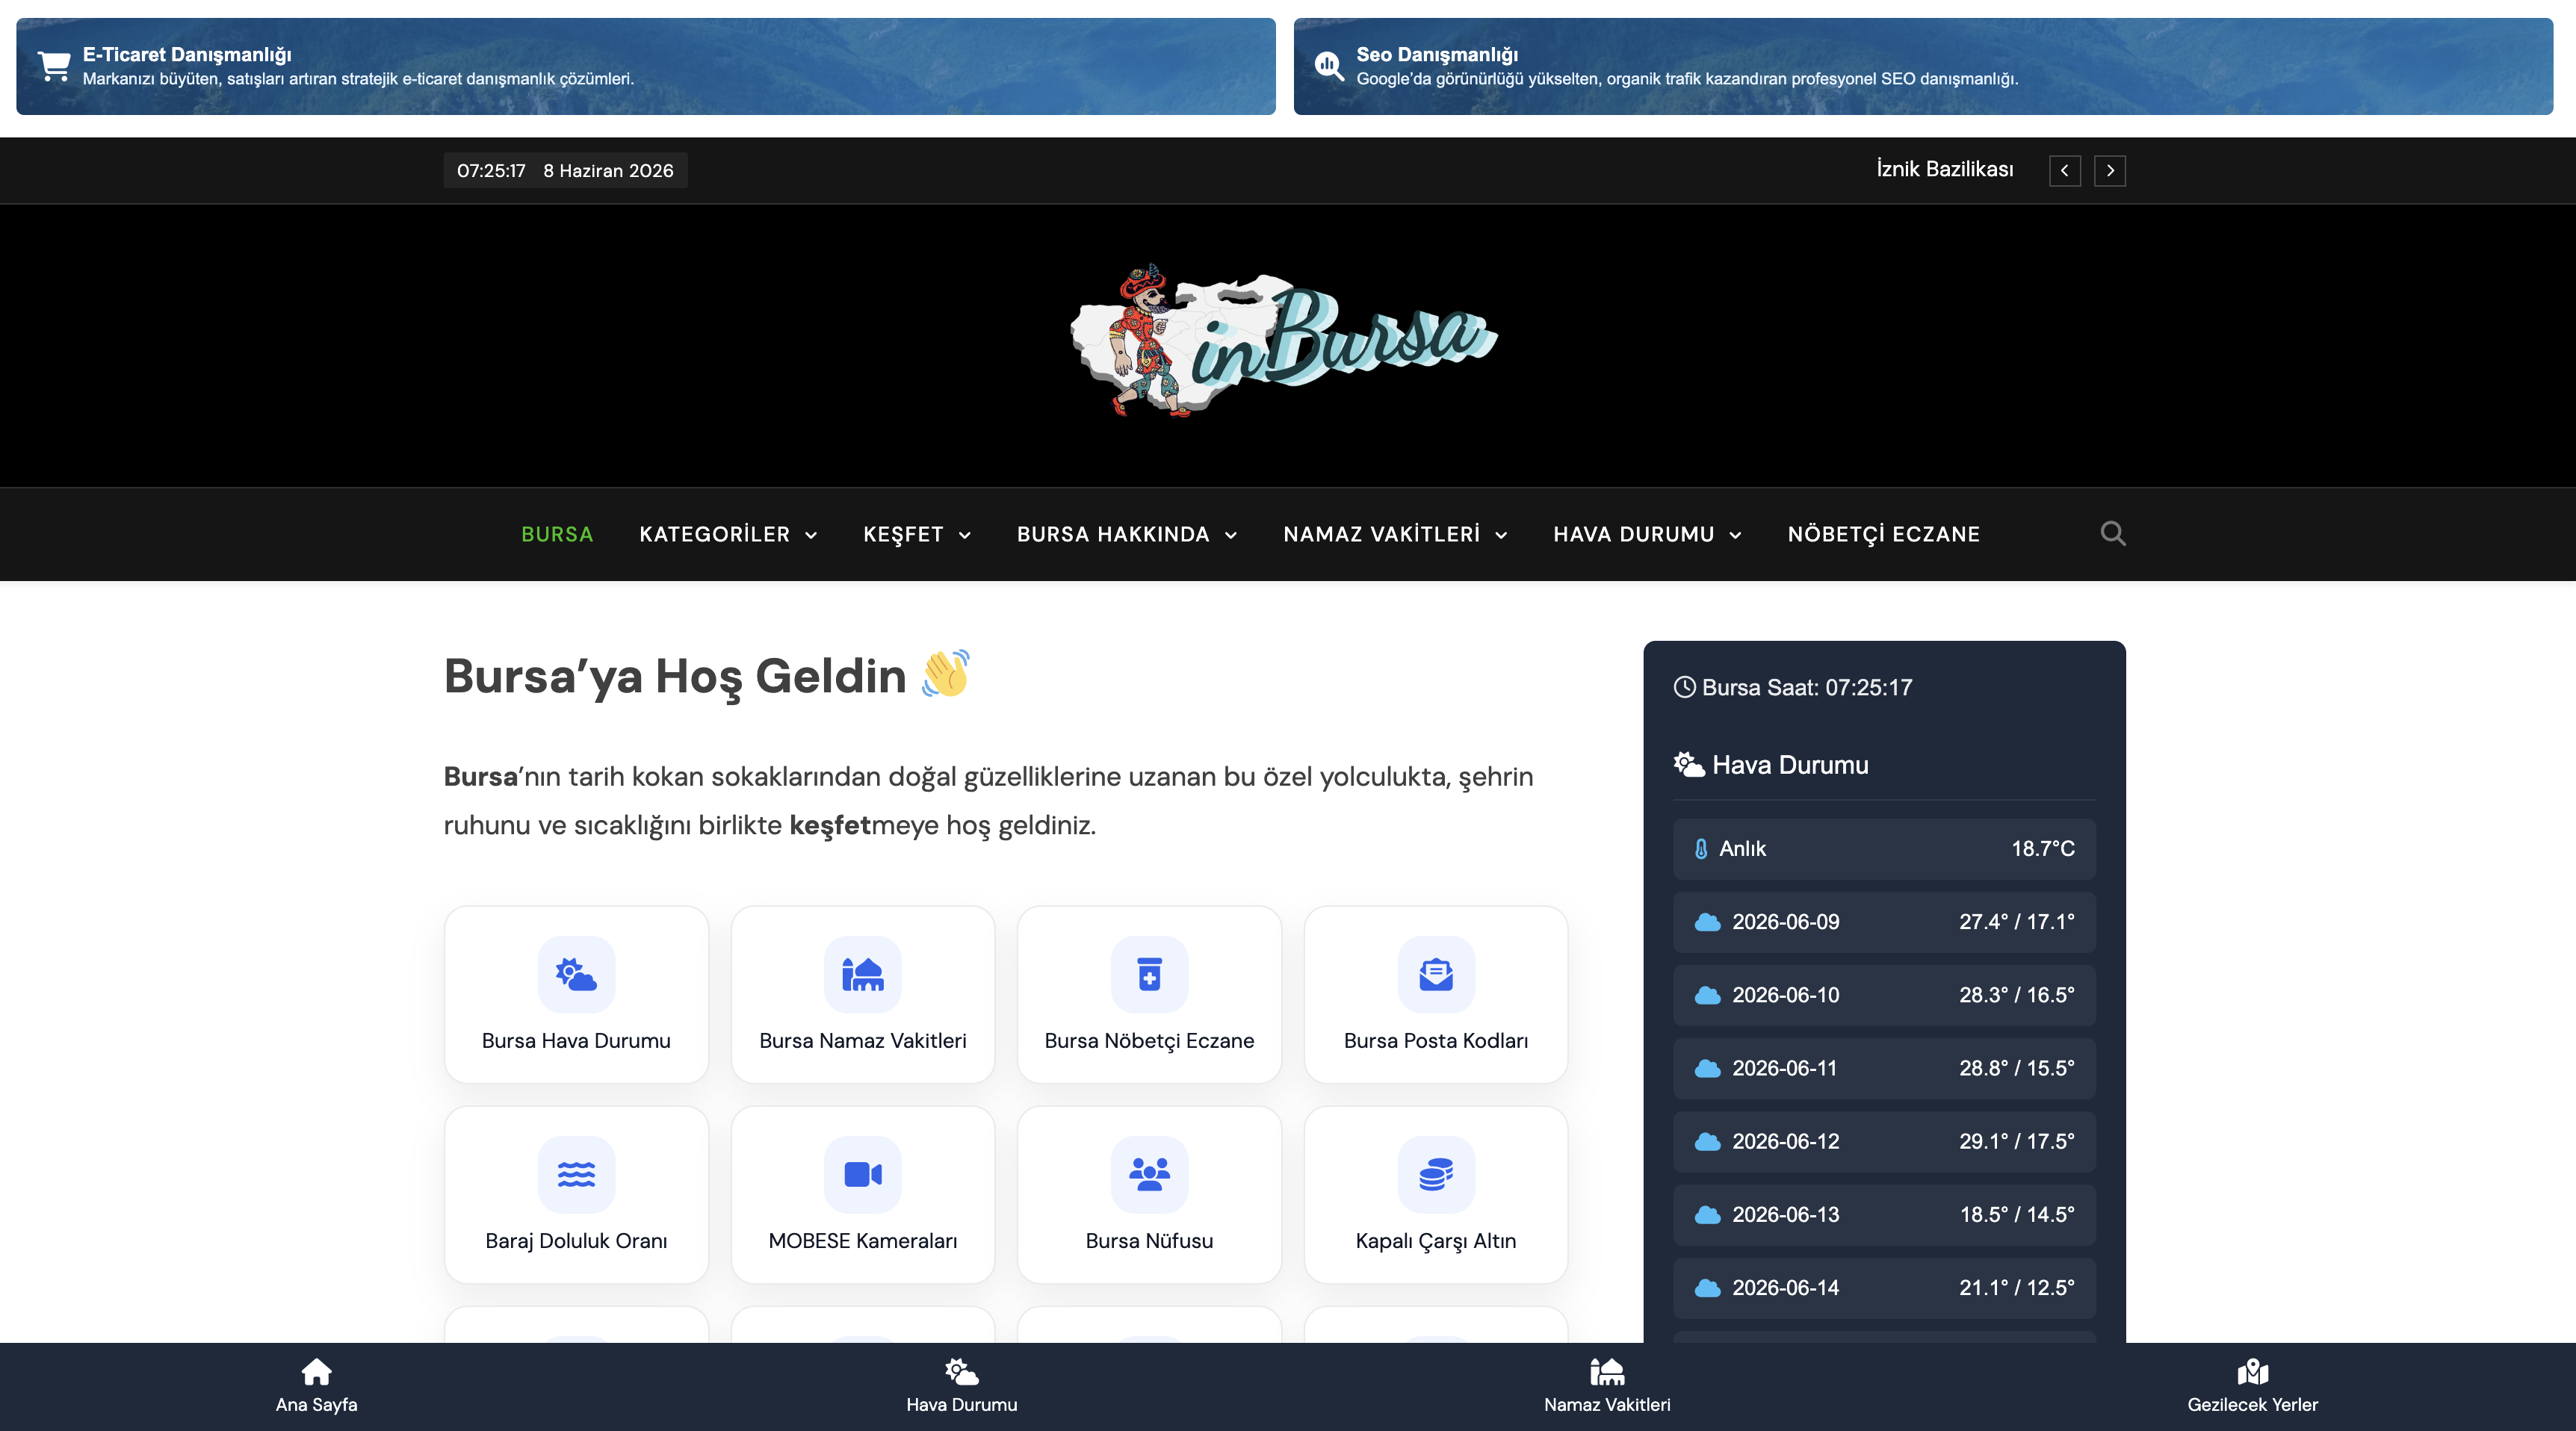This screenshot has width=2576, height=1431.
Task: Click Hava Durumu icon in bottom bar
Action: coord(961,1371)
